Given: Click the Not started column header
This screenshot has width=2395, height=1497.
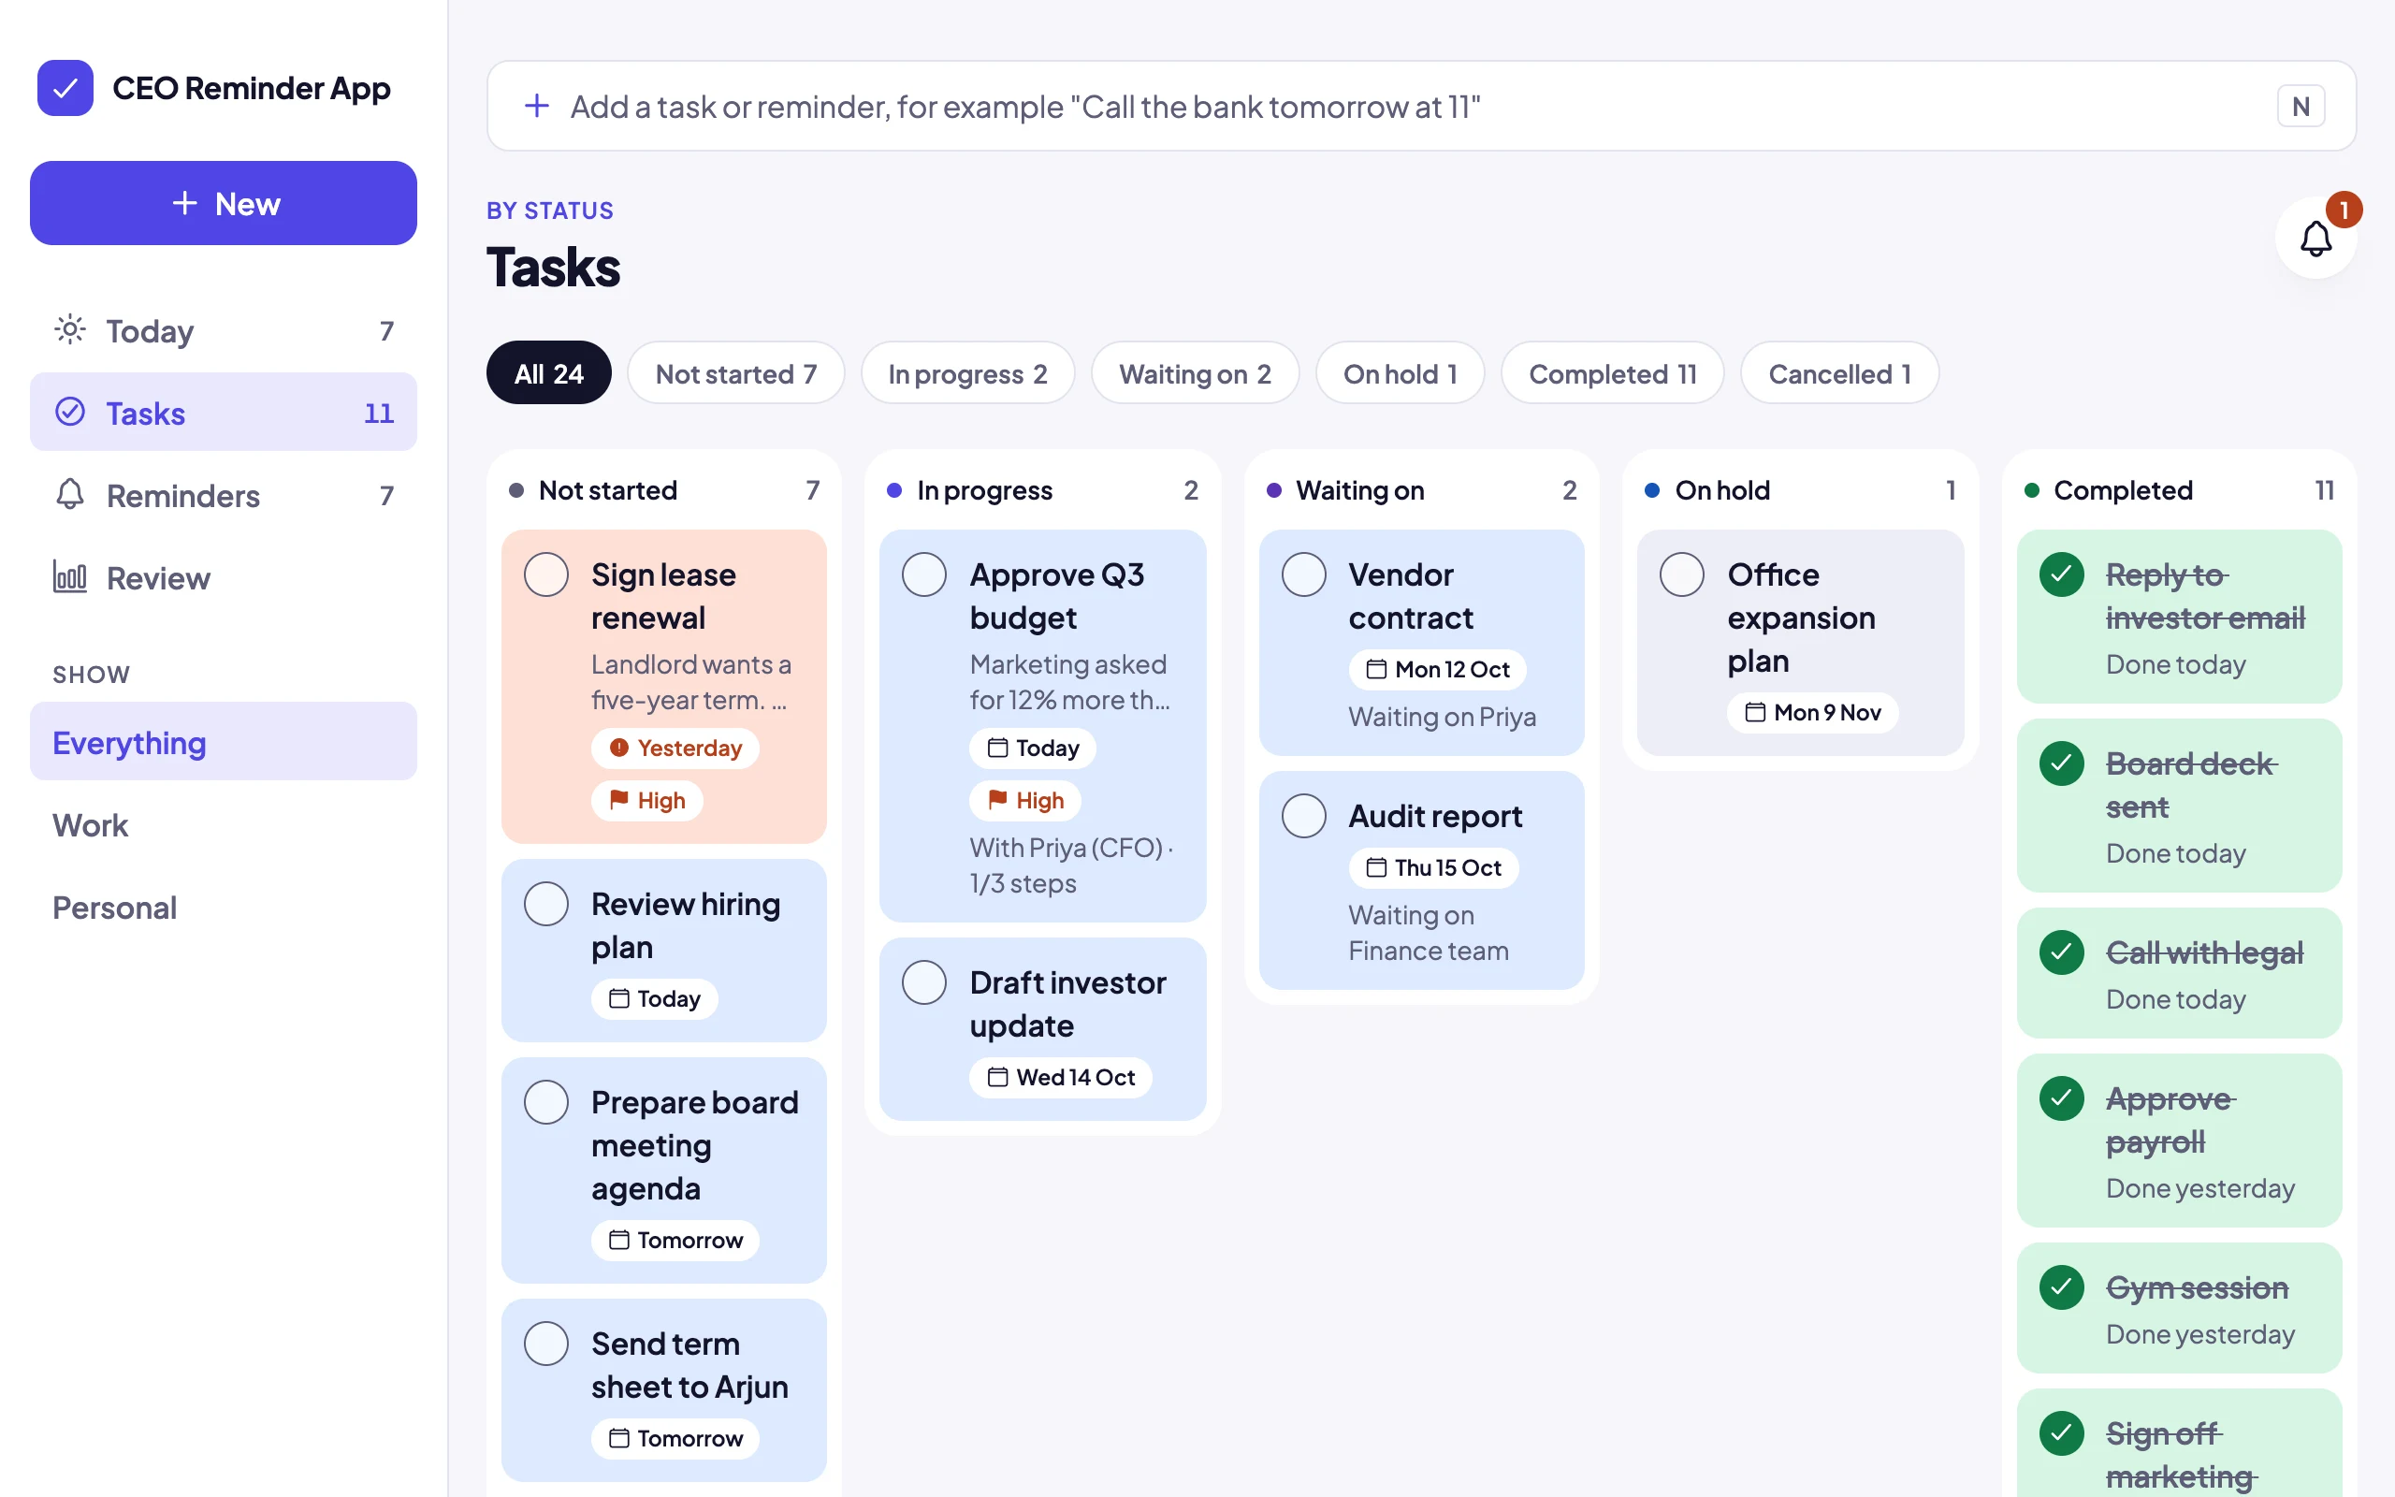Looking at the screenshot, I should pyautogui.click(x=663, y=490).
